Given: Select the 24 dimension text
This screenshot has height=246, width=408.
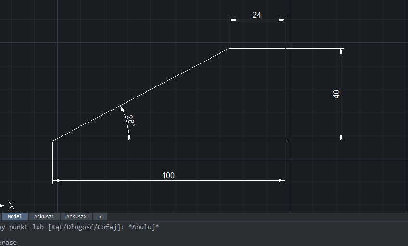Looking at the screenshot, I should pyautogui.click(x=257, y=15).
